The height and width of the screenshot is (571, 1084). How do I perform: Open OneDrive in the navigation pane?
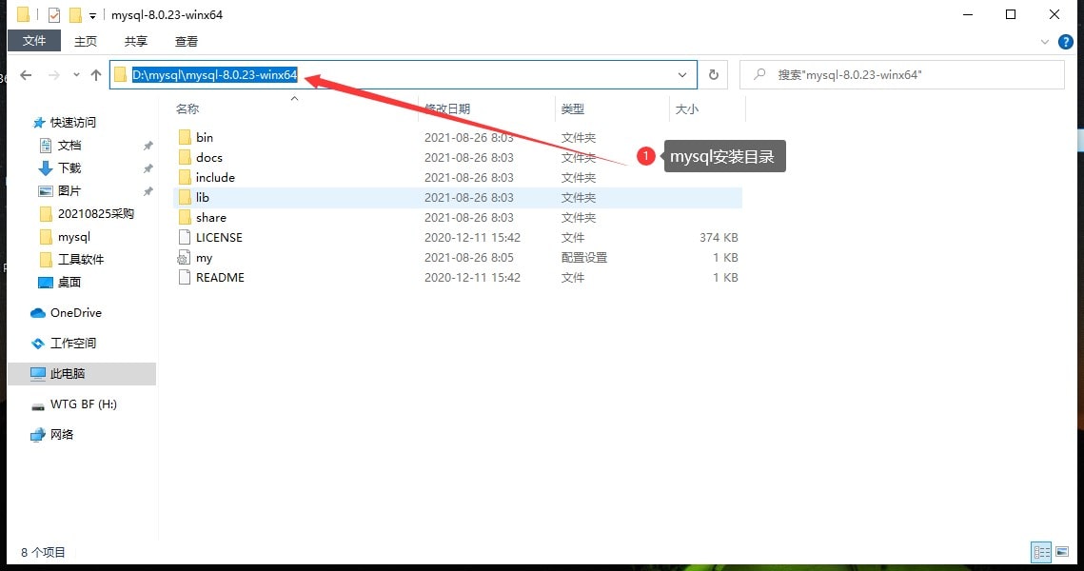pos(75,312)
